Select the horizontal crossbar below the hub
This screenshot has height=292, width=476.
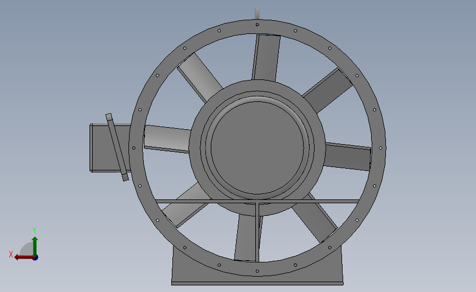(257, 201)
